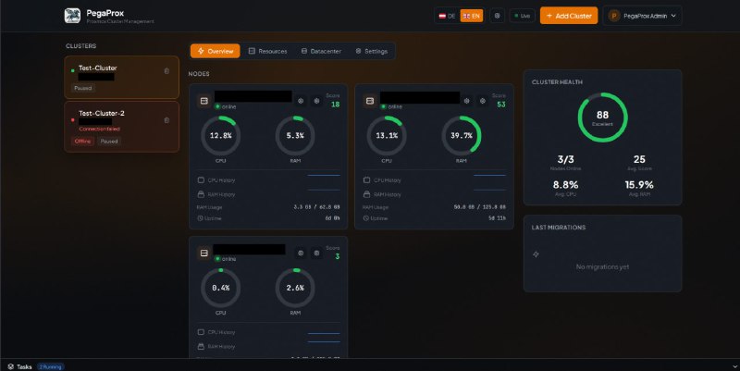
Task: Select Test-Cluster-2 in the clusters list
Action: click(x=122, y=127)
